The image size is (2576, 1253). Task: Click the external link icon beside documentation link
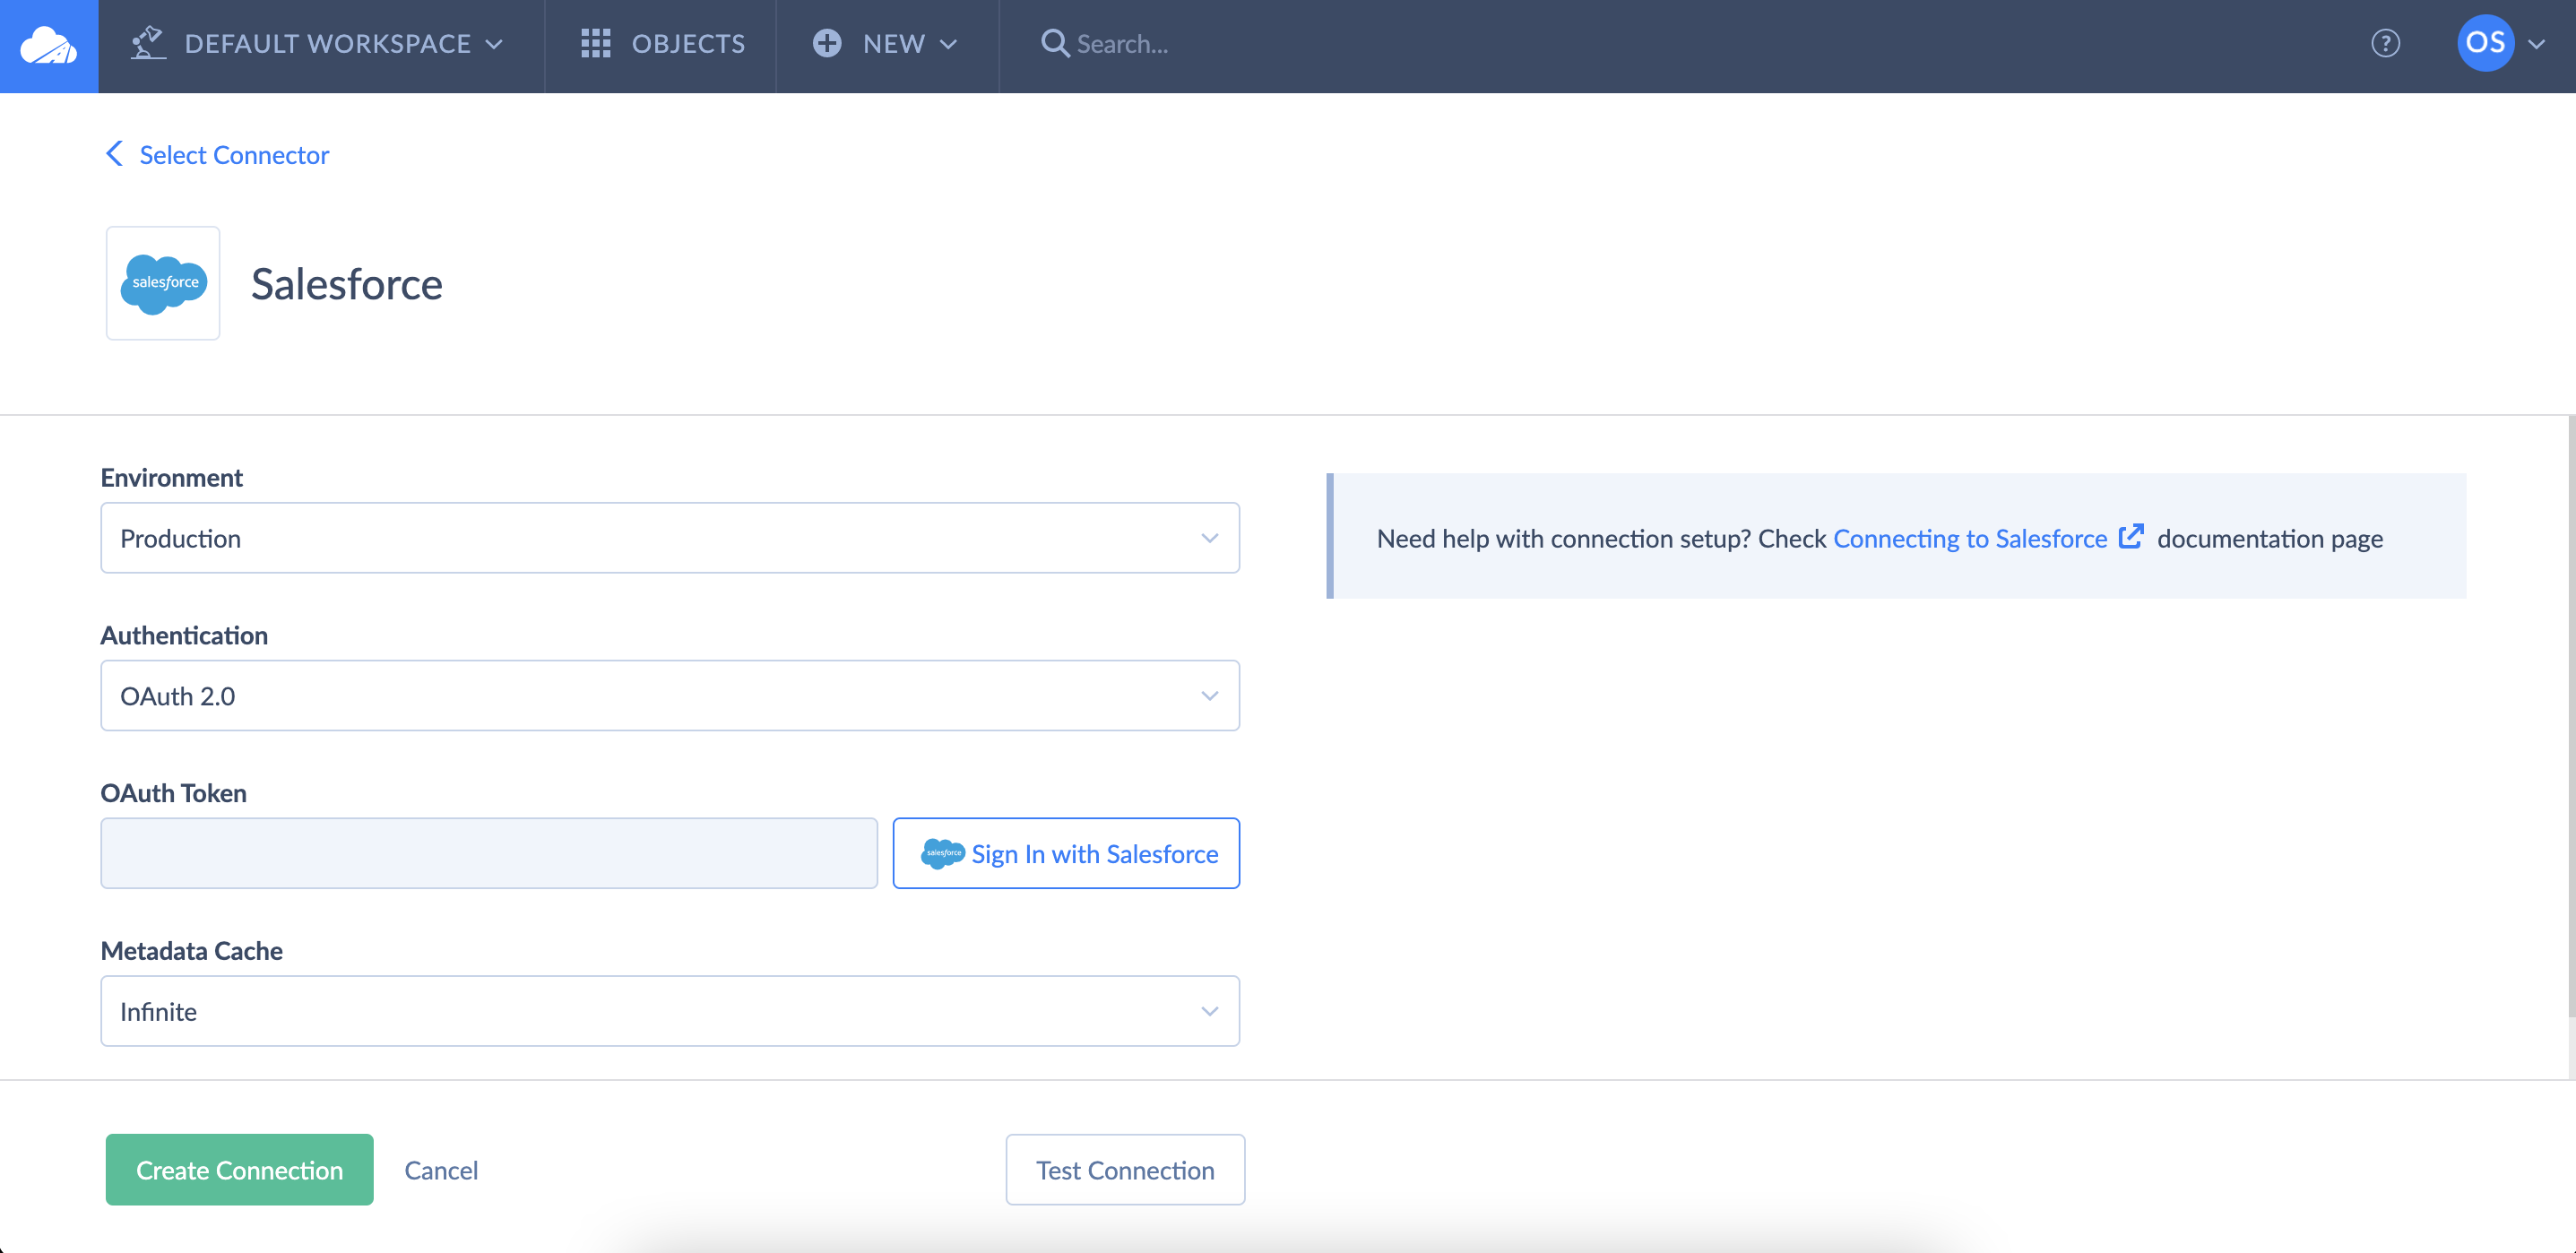(2130, 536)
